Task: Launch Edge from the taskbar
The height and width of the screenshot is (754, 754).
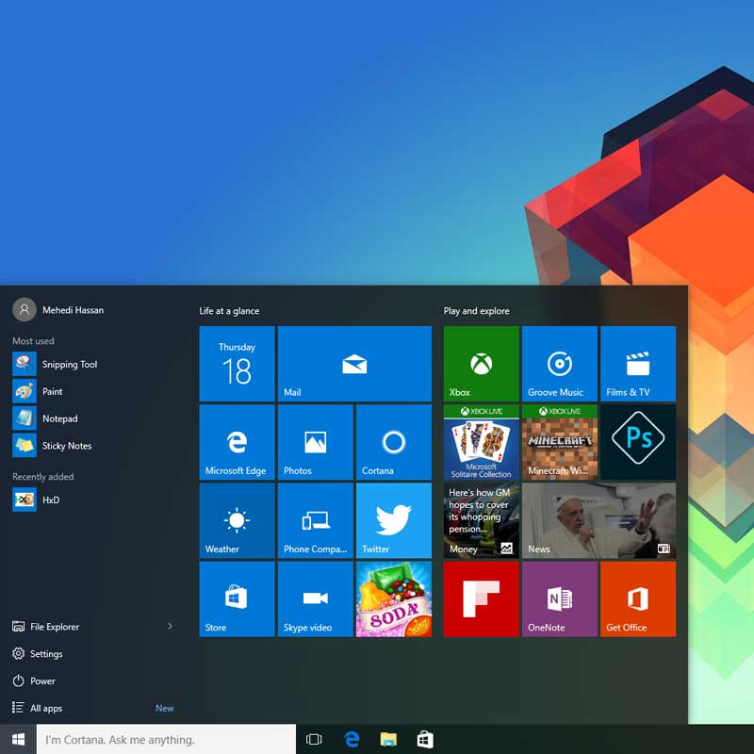Action: [352, 739]
